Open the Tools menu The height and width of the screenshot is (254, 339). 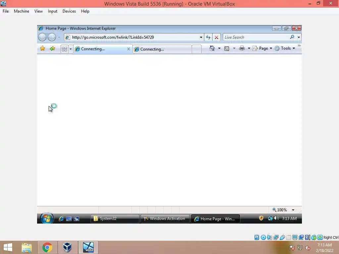(285, 48)
